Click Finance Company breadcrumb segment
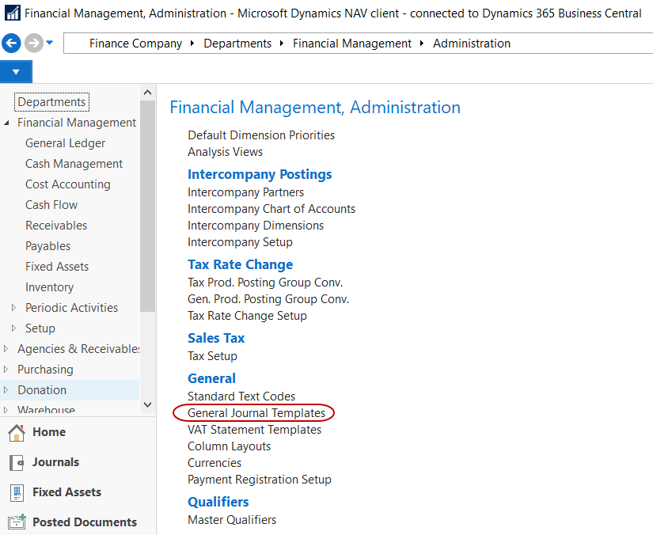Image resolution: width=653 pixels, height=535 pixels. coord(135,44)
